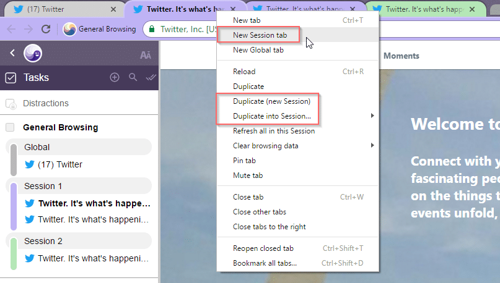This screenshot has height=283, width=500.
Task: Select Mute tab menu item
Action: pyautogui.click(x=298, y=175)
